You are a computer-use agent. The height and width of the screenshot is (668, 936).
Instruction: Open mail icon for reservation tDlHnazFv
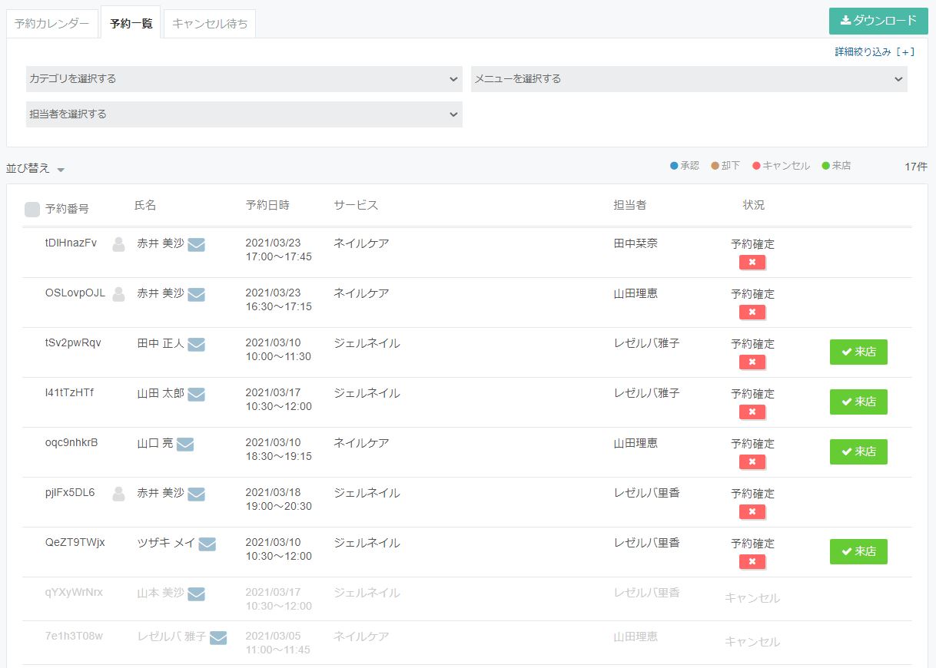point(196,245)
